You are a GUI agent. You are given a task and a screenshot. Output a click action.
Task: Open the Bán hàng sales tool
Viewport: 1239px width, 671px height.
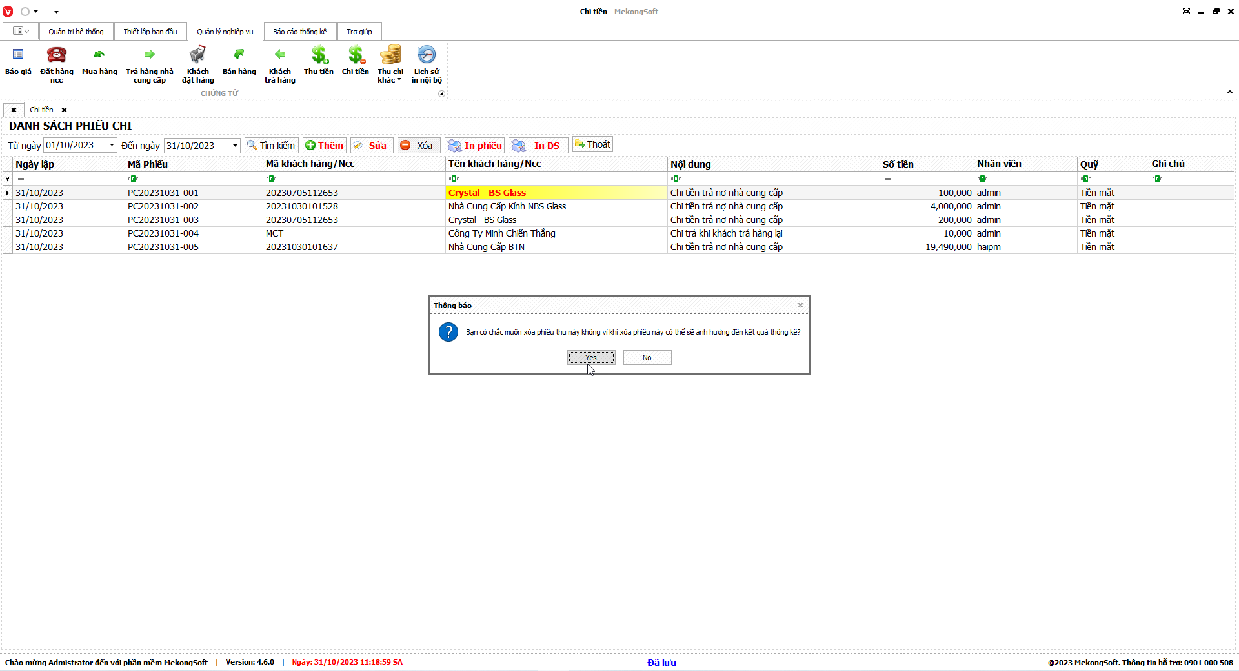pyautogui.click(x=239, y=63)
